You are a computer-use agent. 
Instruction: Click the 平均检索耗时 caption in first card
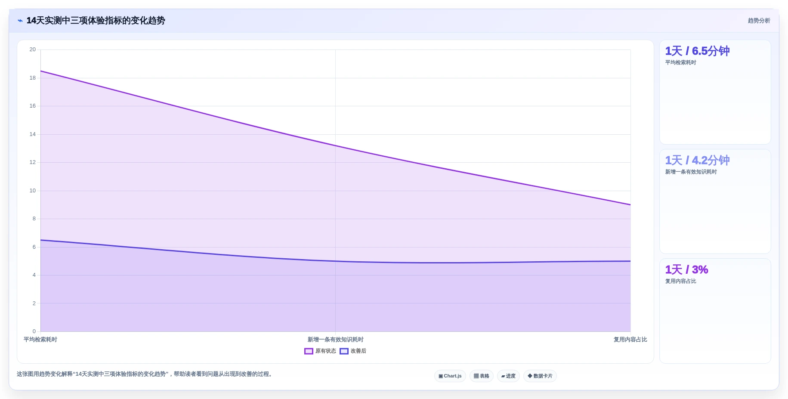[x=680, y=63]
